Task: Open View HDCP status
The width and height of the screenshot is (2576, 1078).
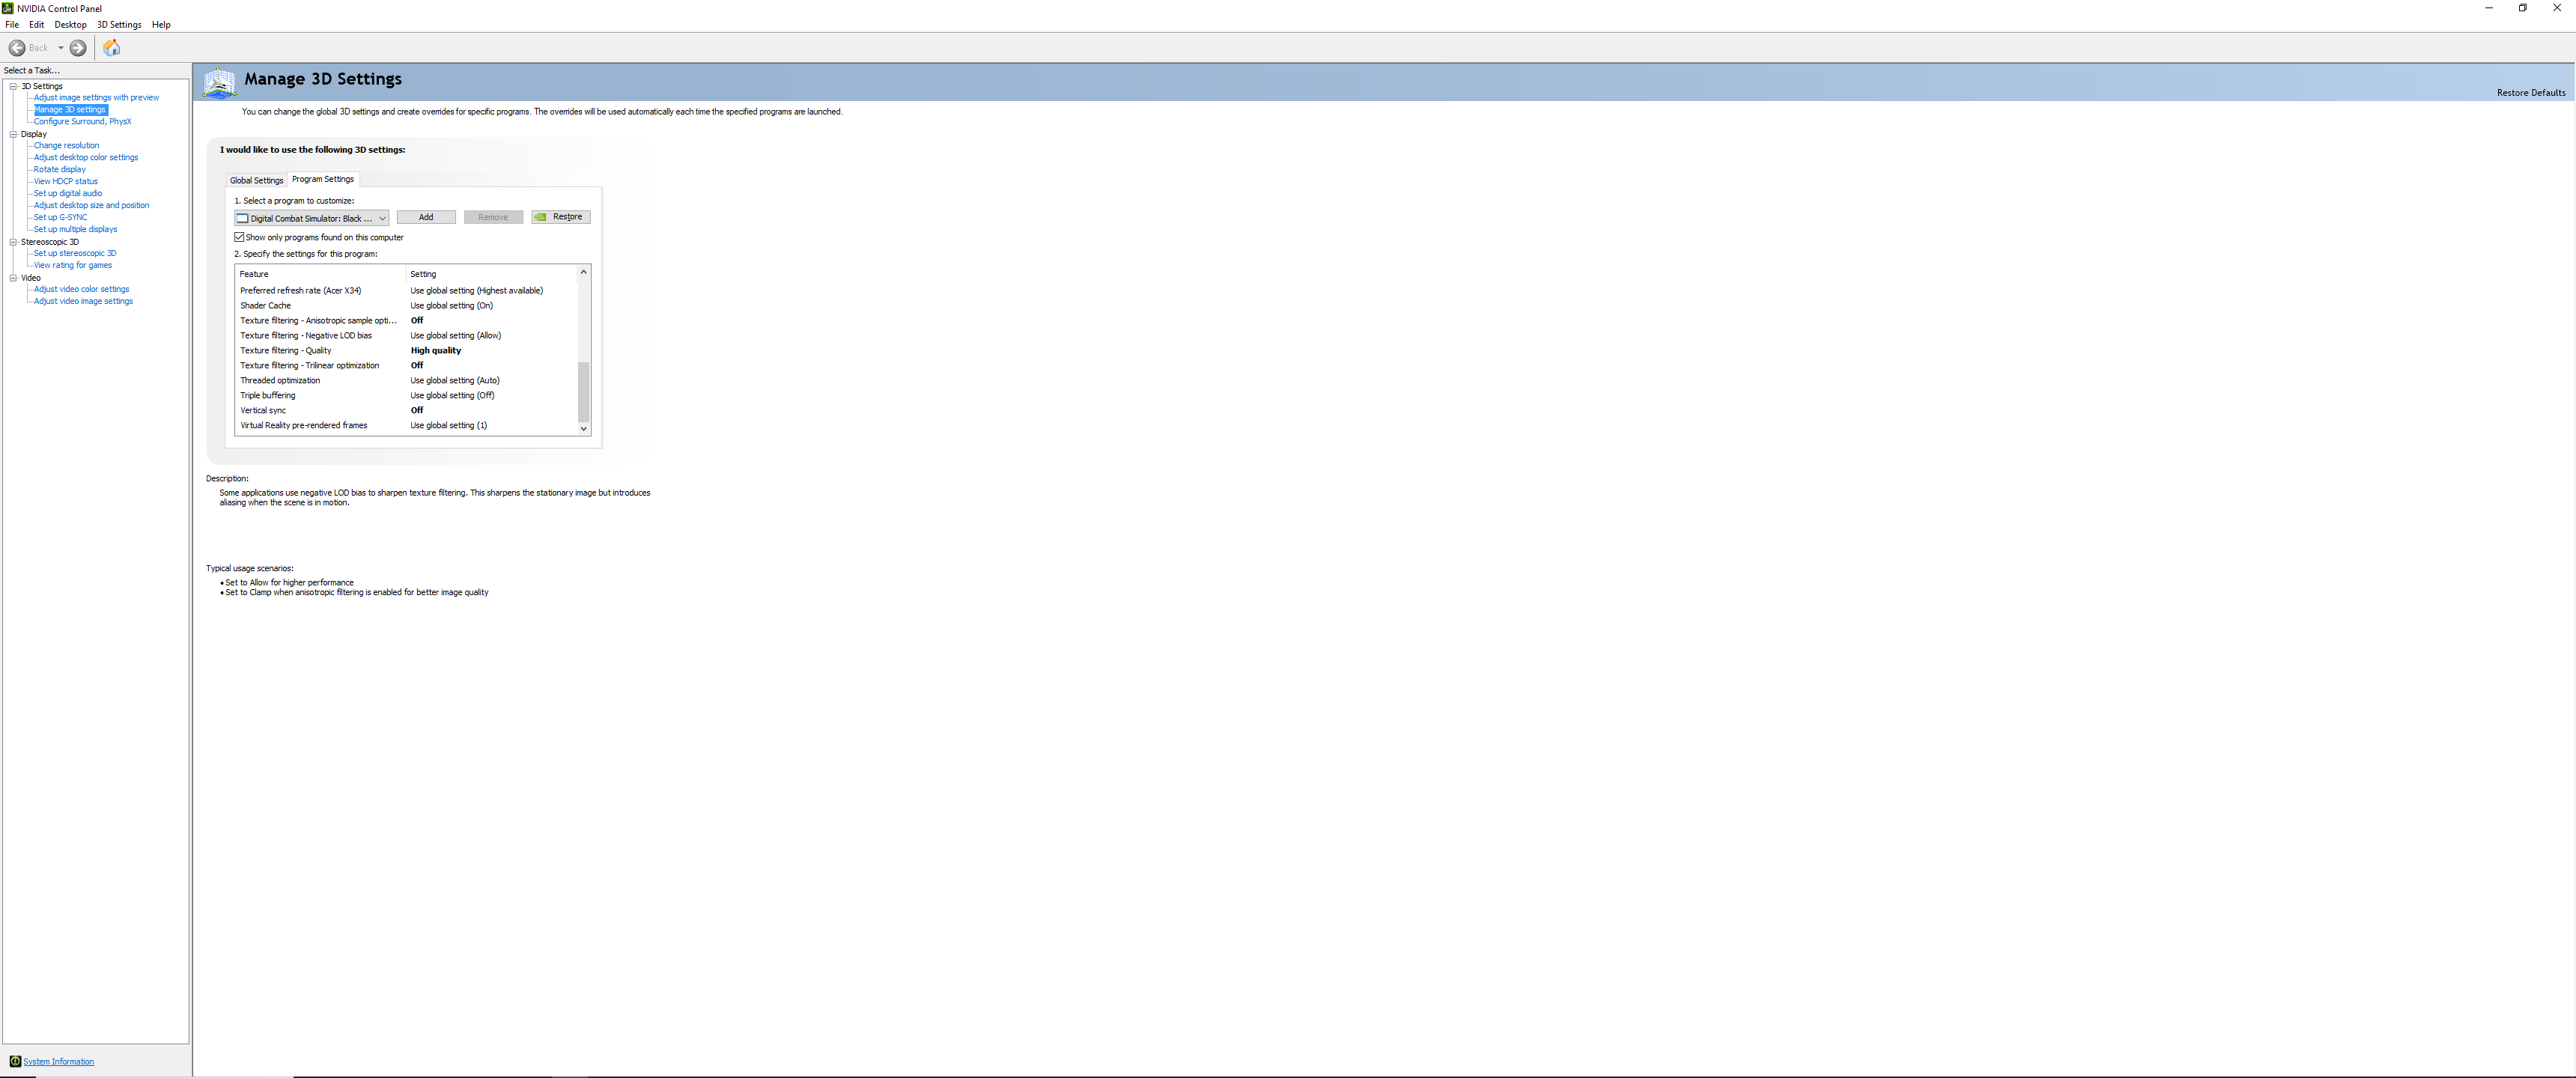Action: pyautogui.click(x=66, y=182)
